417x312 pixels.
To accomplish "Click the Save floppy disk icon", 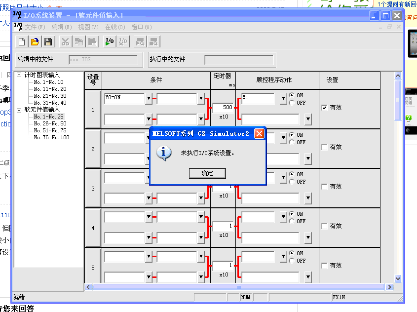I will (48, 42).
